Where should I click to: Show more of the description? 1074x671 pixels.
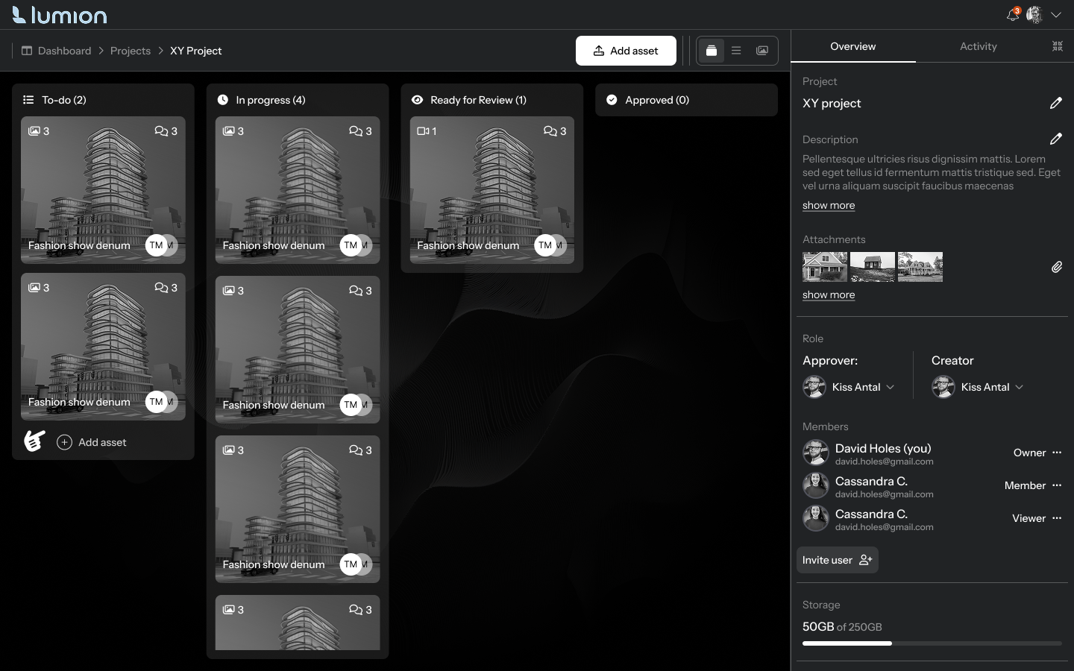[x=829, y=206]
